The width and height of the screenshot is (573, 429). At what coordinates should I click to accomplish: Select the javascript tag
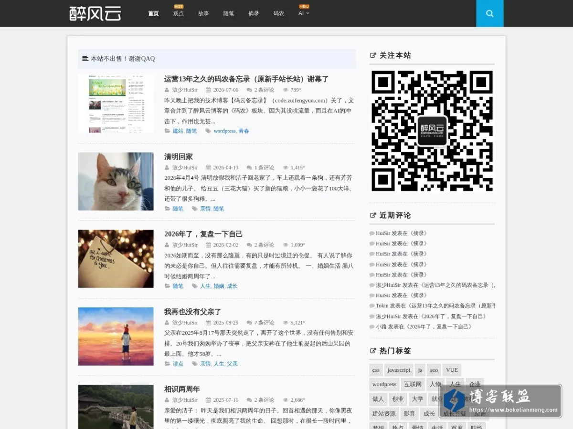pos(399,370)
